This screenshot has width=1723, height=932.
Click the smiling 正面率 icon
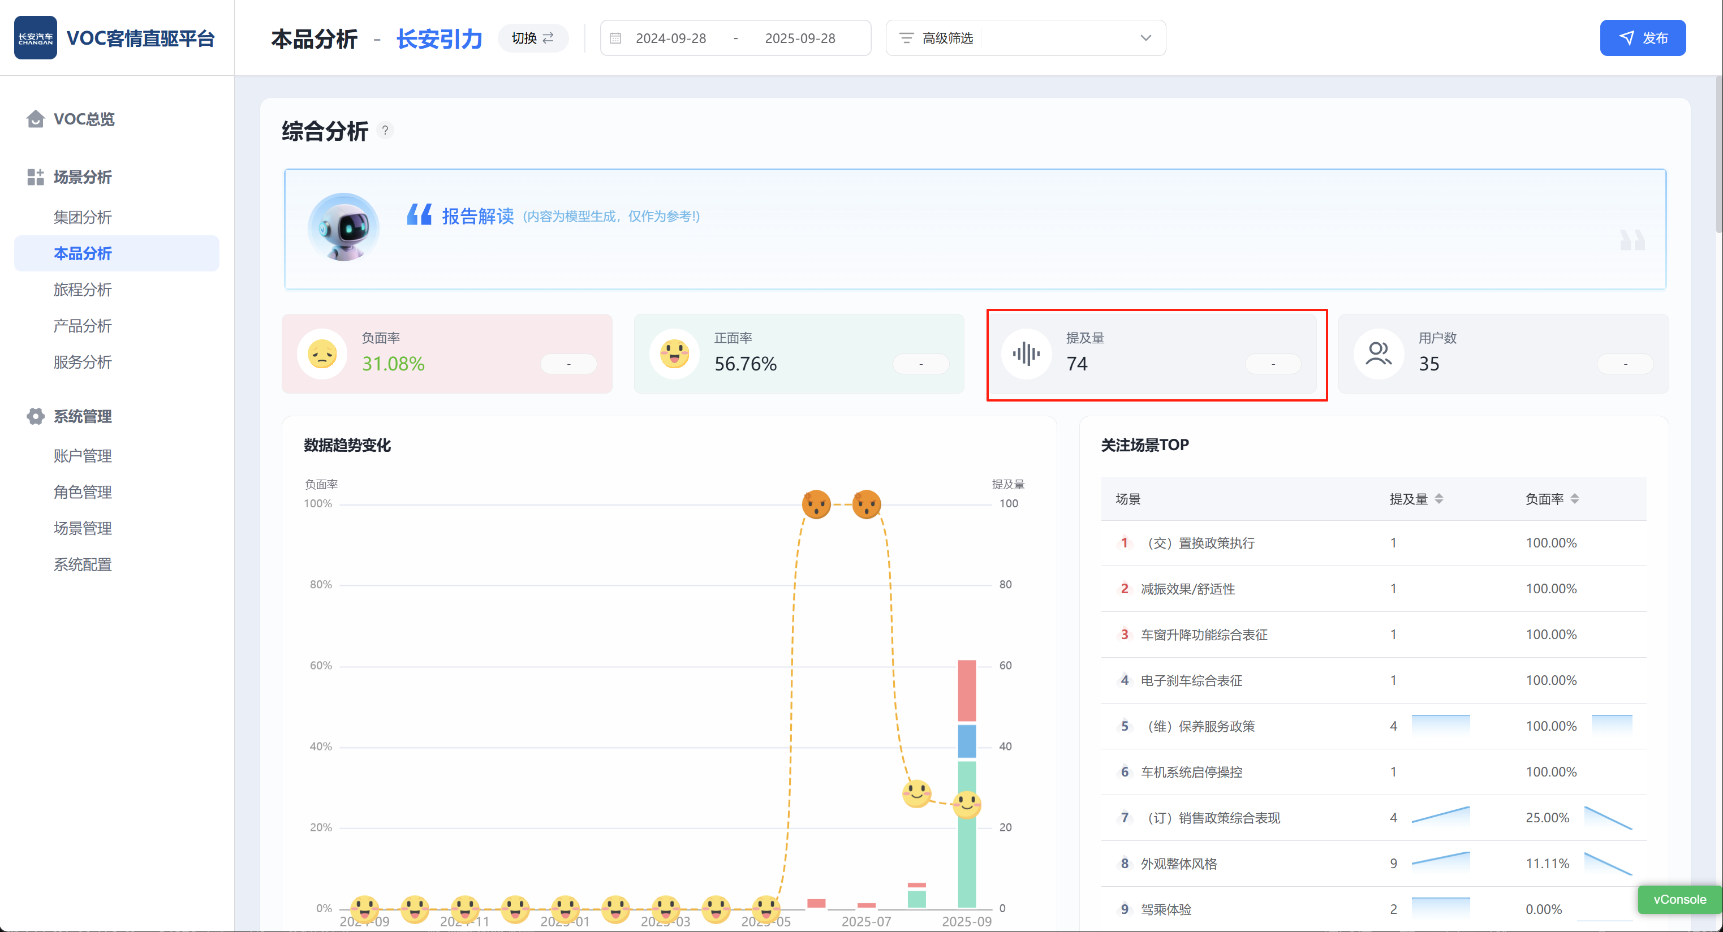pyautogui.click(x=674, y=353)
